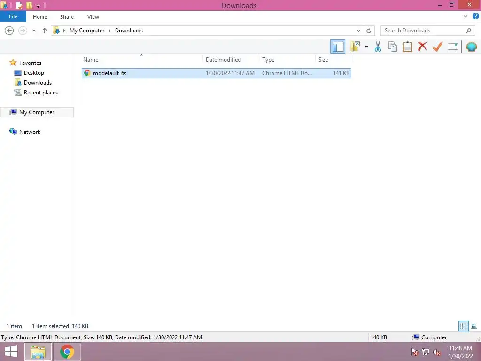Expand the ribbon using the chevron

(x=465, y=16)
